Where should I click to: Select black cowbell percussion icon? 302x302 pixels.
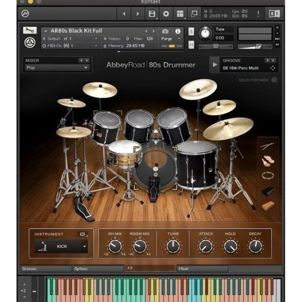pyautogui.click(x=268, y=191)
